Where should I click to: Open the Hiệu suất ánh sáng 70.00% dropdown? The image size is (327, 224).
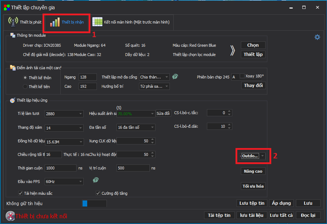(x=136, y=114)
